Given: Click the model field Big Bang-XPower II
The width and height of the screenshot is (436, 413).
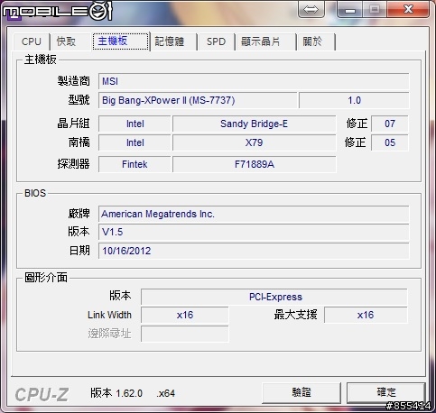Looking at the screenshot, I should click(x=198, y=100).
